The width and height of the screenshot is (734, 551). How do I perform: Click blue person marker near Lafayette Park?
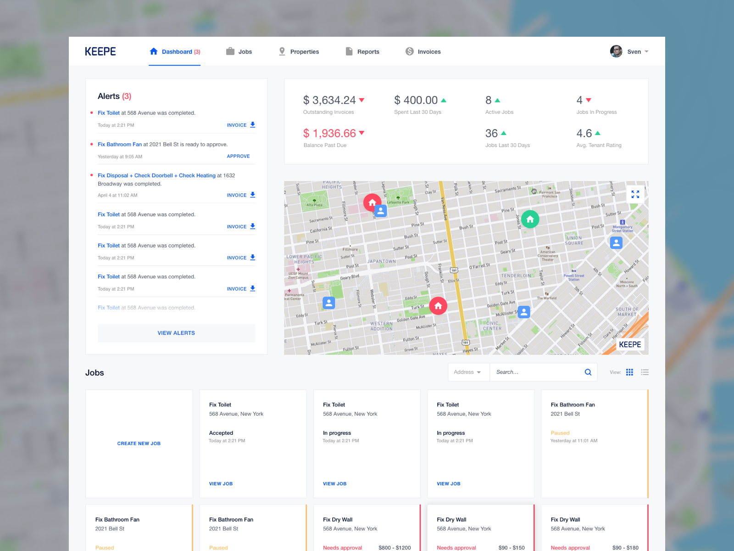(380, 211)
